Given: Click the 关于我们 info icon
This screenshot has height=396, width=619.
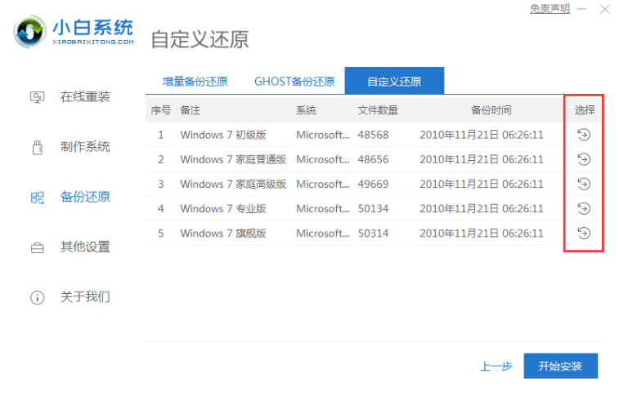Looking at the screenshot, I should (x=37, y=297).
